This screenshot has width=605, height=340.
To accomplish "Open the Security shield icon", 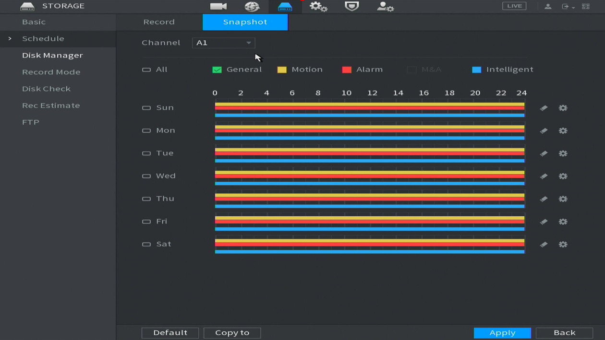I will (x=351, y=6).
